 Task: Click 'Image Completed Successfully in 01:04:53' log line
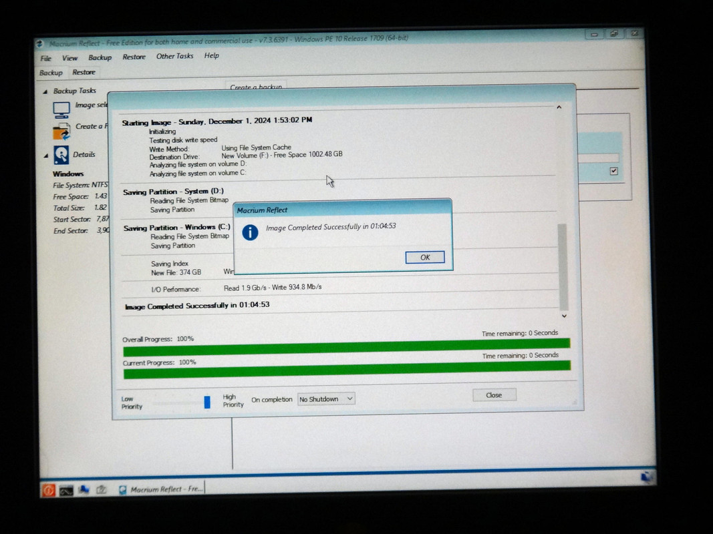point(197,306)
